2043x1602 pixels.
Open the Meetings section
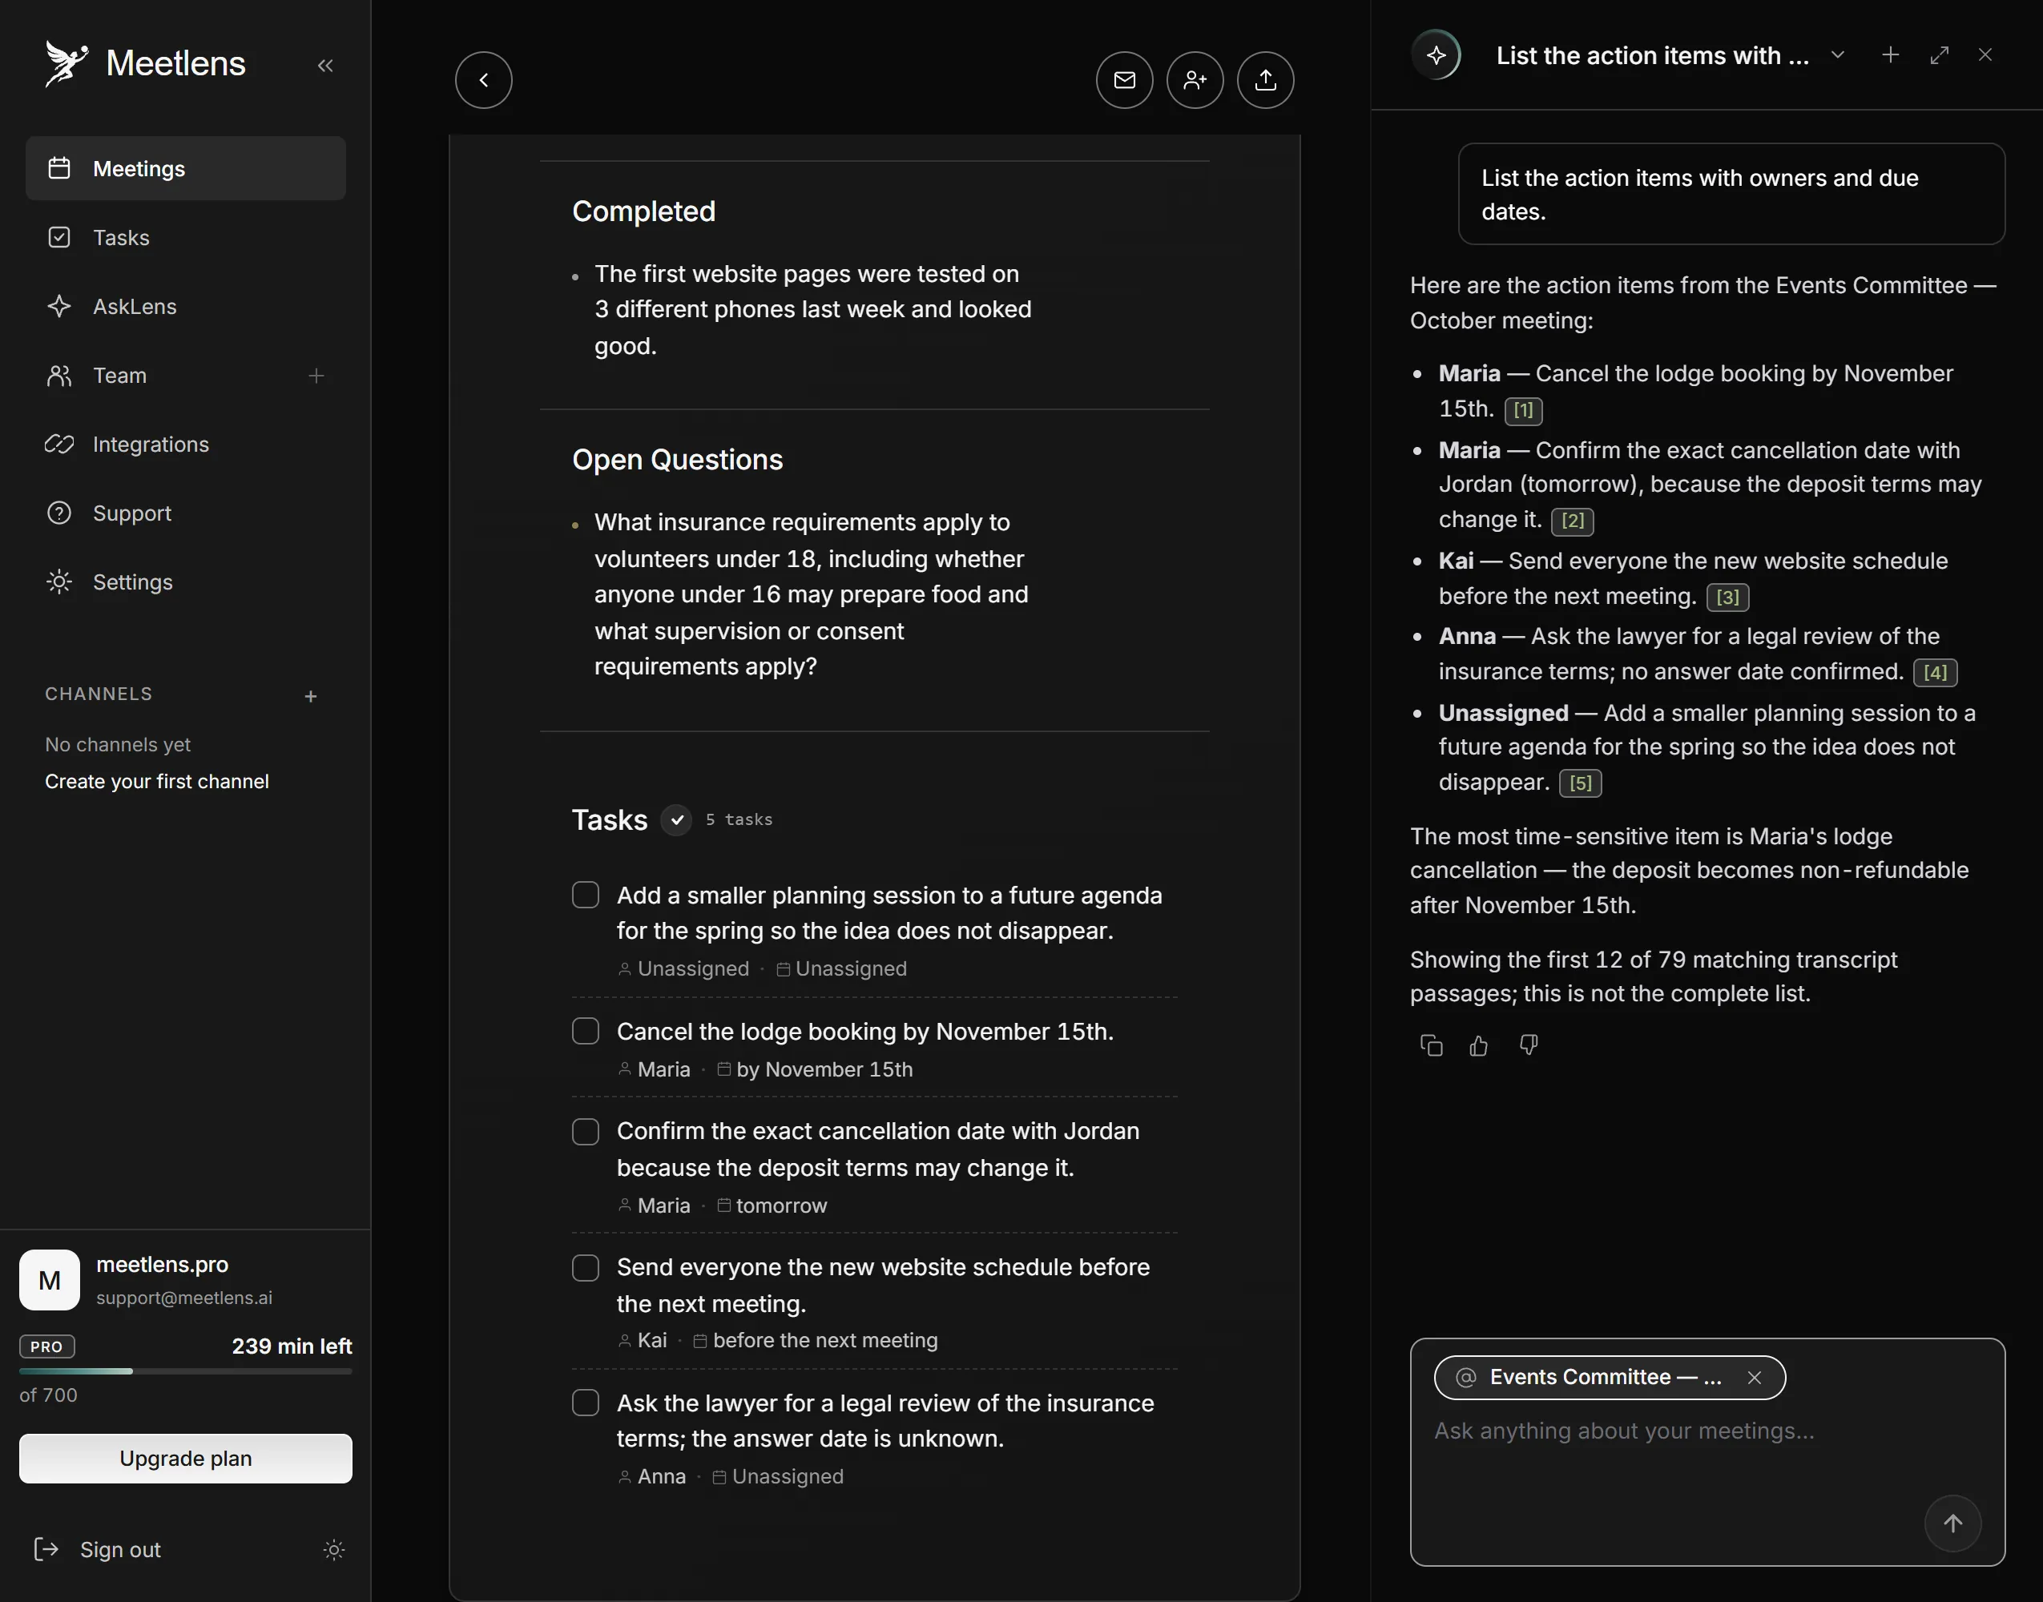tap(186, 169)
